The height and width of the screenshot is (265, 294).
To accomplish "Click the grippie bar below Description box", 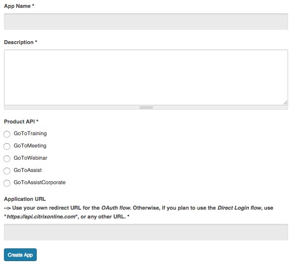I will 146,107.
